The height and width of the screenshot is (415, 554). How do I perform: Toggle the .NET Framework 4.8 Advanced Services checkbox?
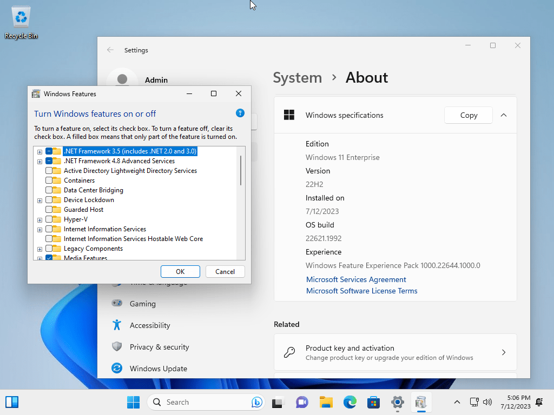click(x=49, y=161)
